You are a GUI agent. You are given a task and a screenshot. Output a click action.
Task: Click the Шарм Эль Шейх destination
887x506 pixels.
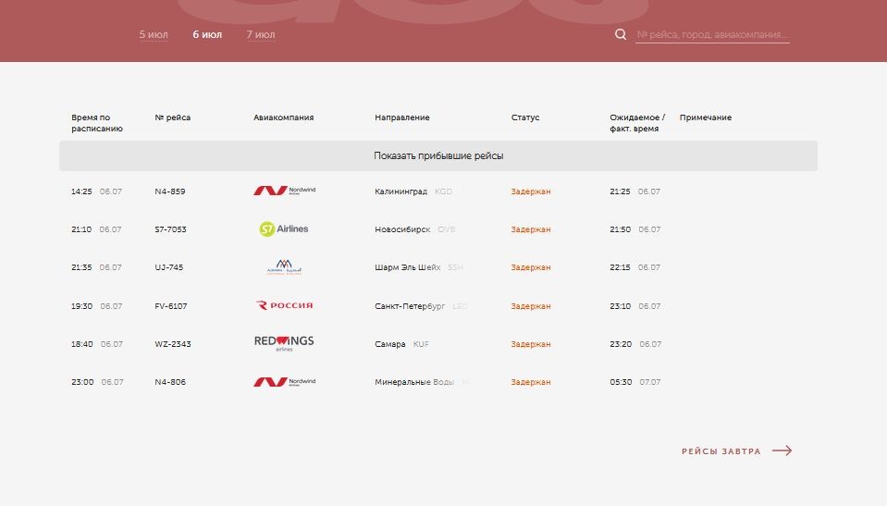(x=407, y=267)
